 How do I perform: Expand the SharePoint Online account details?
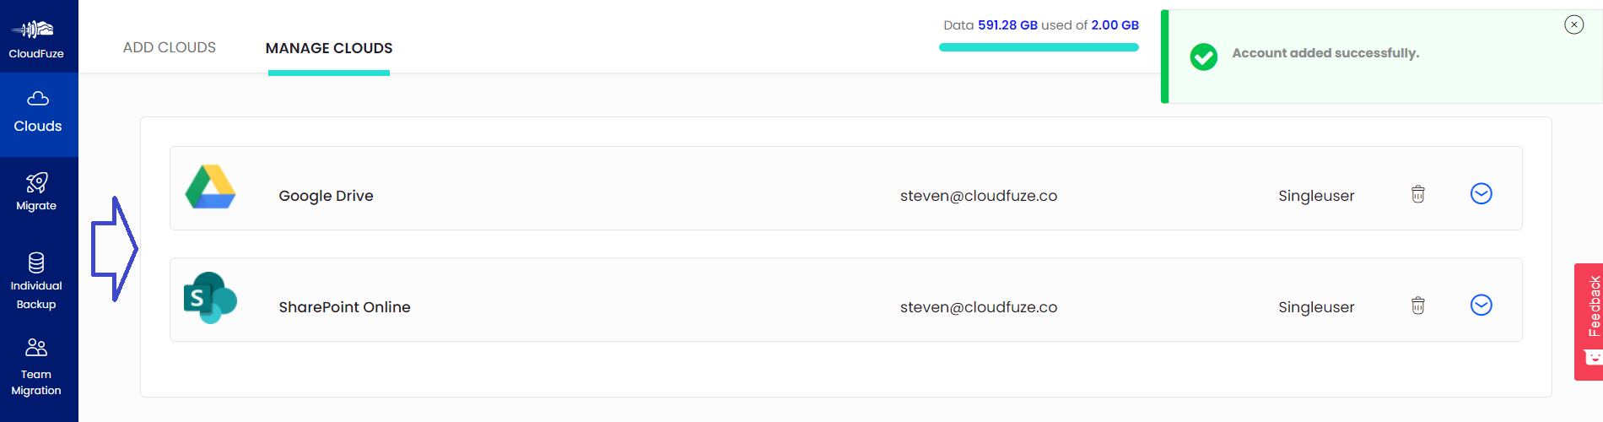(1482, 305)
